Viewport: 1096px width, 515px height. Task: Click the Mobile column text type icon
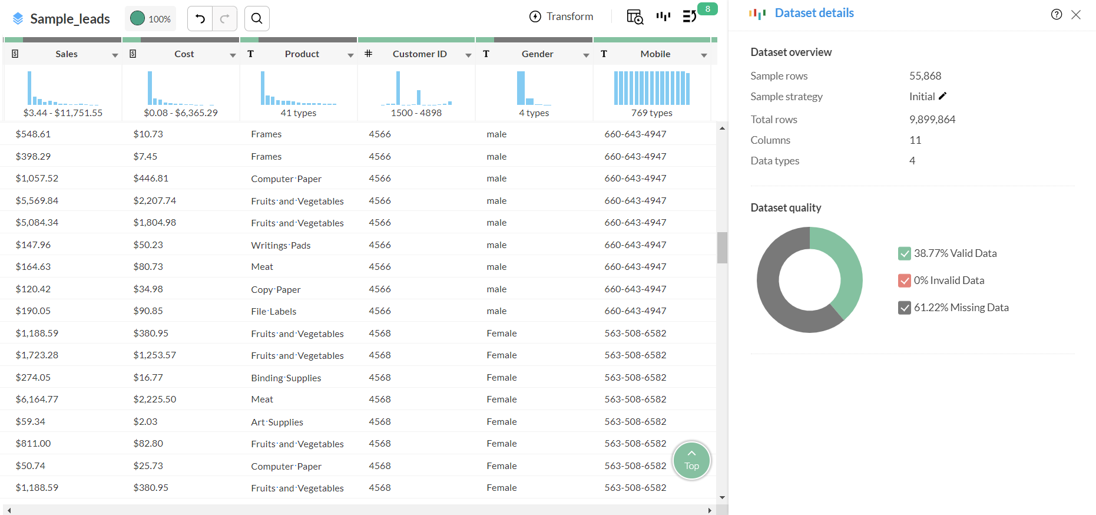(604, 54)
